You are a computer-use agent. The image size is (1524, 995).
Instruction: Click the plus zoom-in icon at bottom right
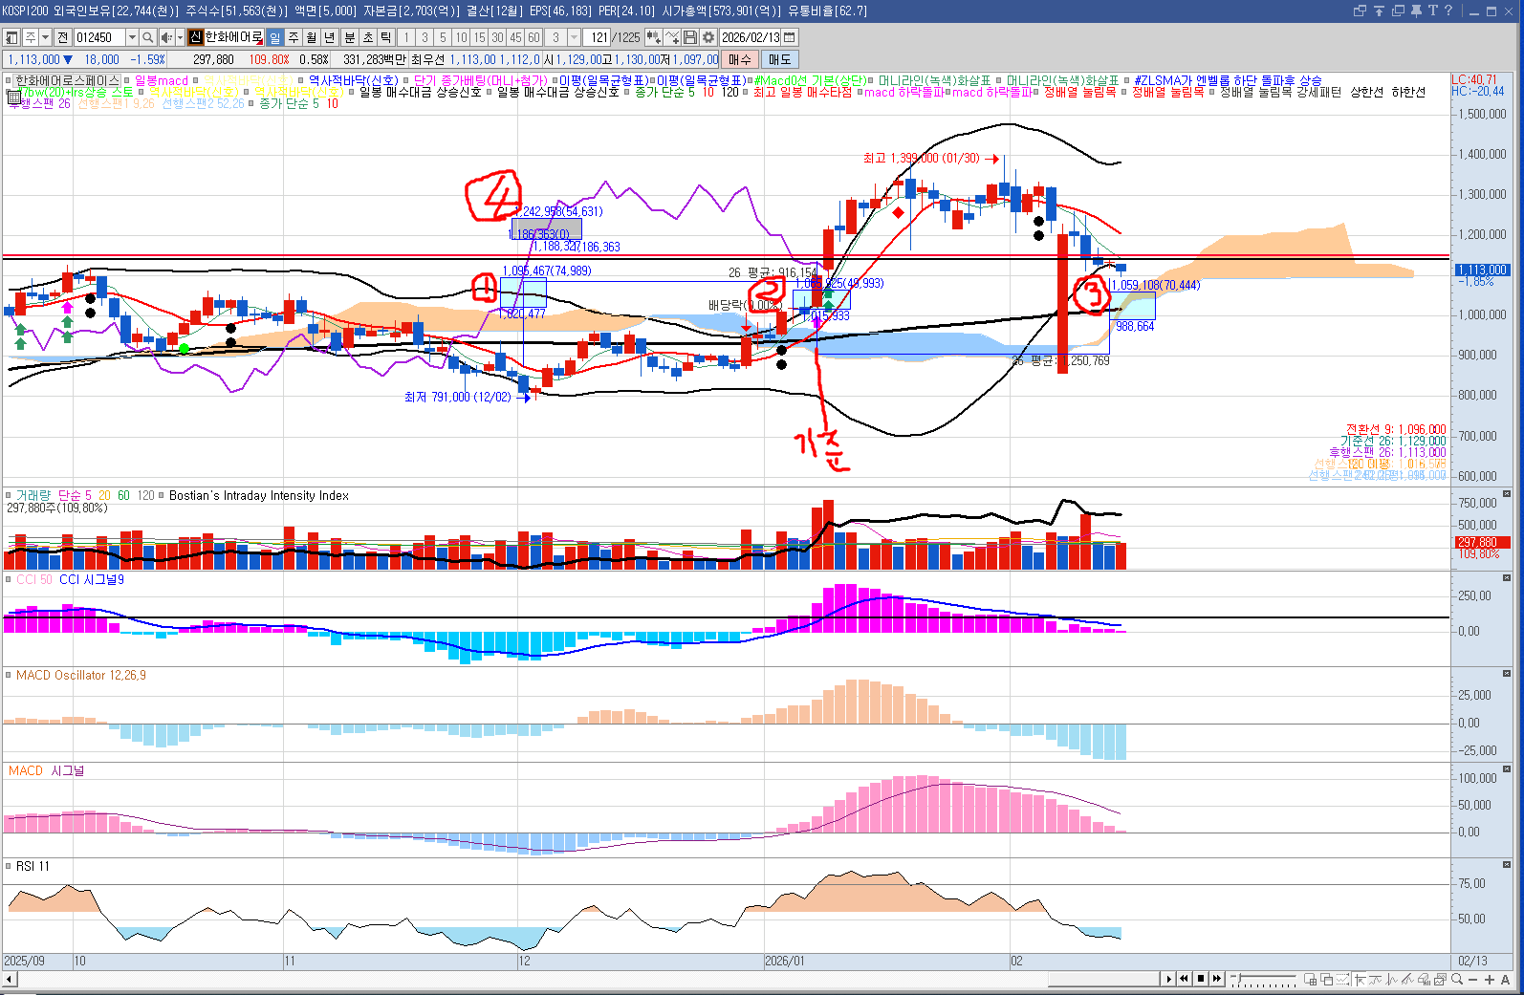[x=1489, y=979]
